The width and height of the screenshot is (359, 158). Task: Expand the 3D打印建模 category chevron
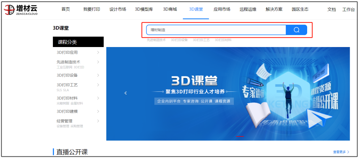pos(98,112)
